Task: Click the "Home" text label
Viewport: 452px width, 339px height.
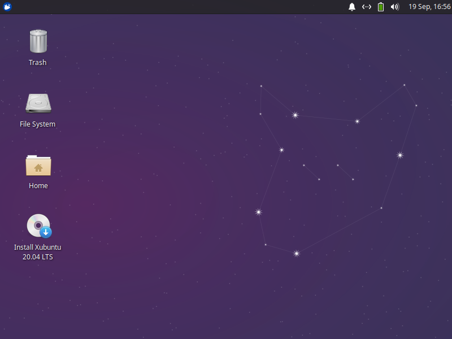Action: 38,186
